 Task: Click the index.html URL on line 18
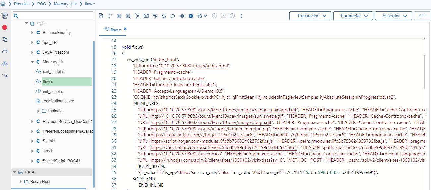(x=187, y=66)
